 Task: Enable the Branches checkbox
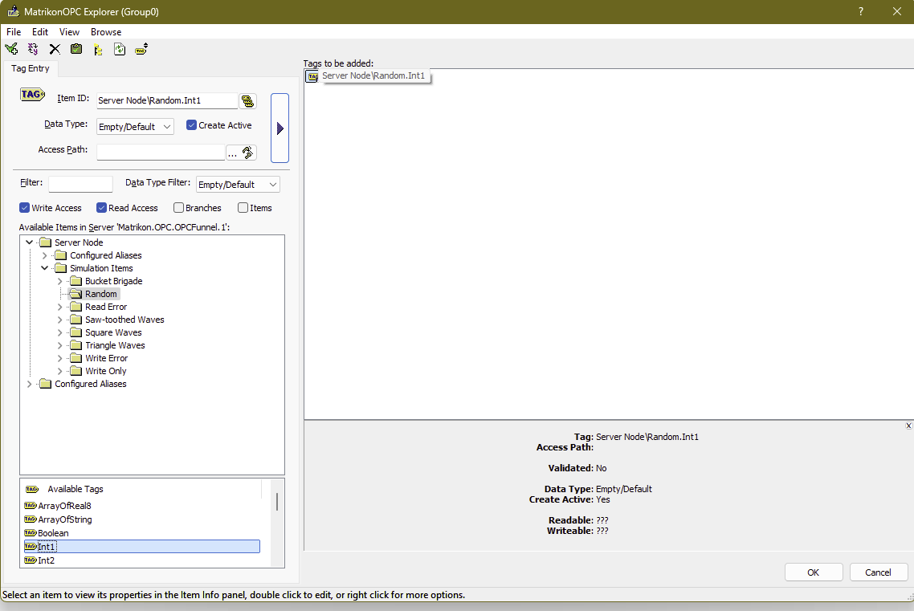click(x=179, y=207)
